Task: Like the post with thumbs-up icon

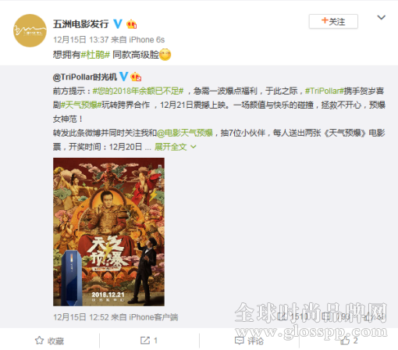Action: 345,340
